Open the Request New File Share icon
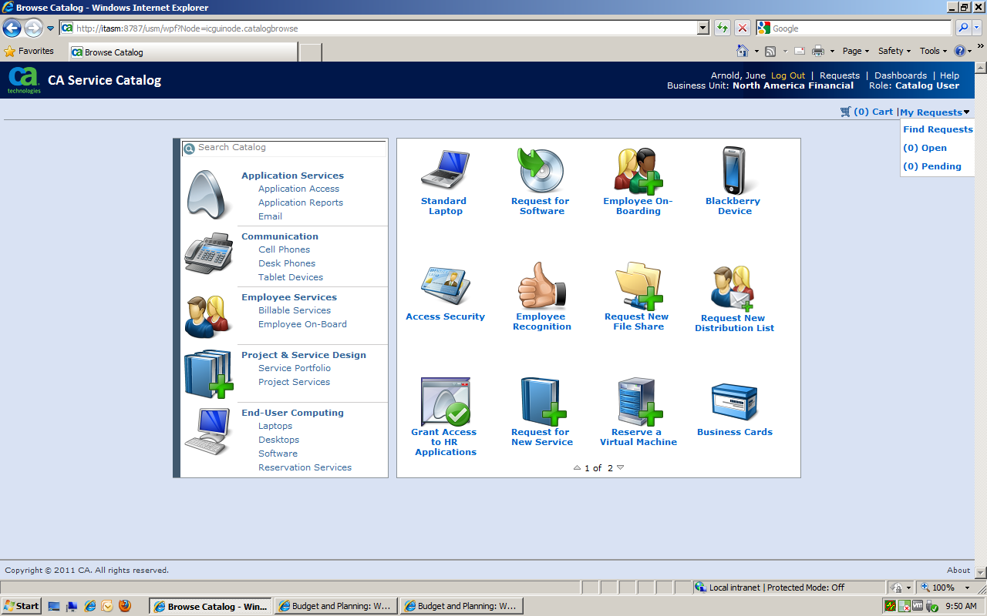987x616 pixels. point(638,286)
